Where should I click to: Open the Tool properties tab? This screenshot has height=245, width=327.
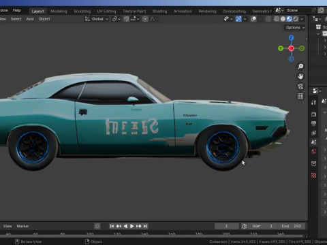[x=314, y=103]
